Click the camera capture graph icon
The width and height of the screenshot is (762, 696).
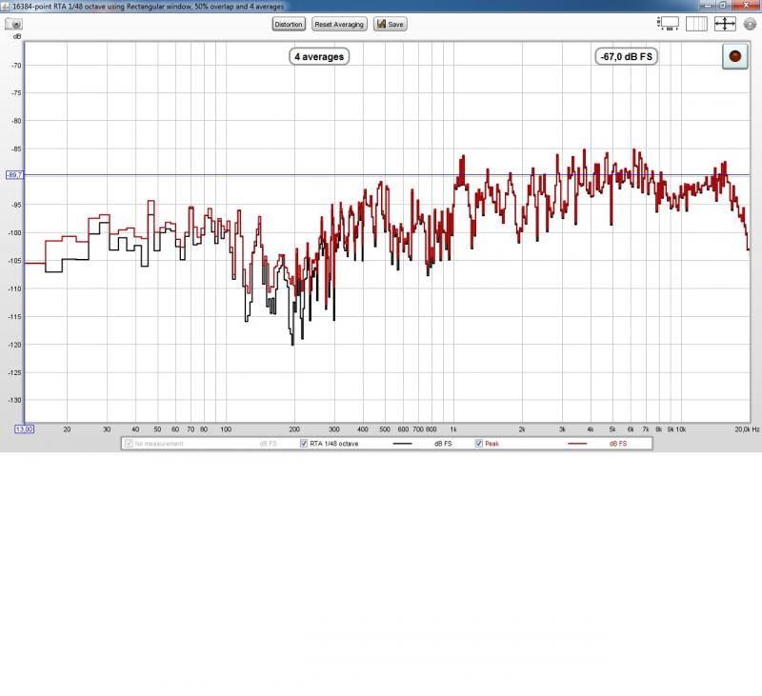(x=13, y=24)
